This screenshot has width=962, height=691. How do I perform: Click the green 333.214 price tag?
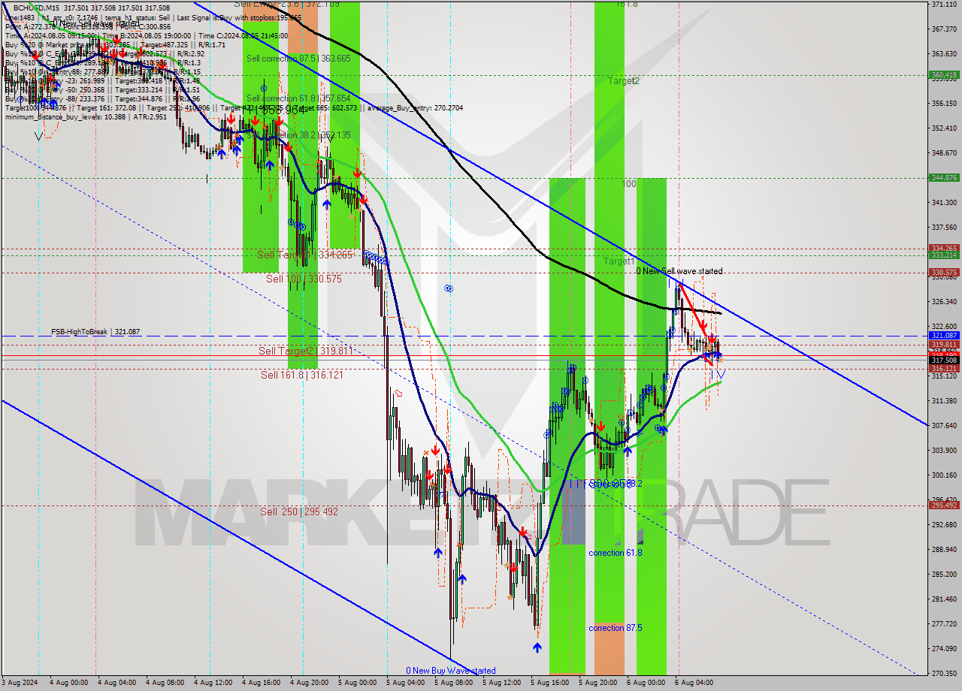pyautogui.click(x=944, y=255)
